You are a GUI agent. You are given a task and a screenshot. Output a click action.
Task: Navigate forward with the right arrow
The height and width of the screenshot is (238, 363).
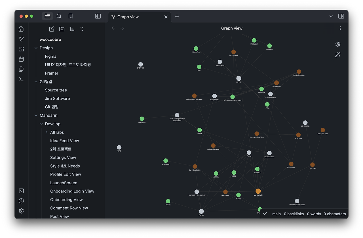coord(122,28)
